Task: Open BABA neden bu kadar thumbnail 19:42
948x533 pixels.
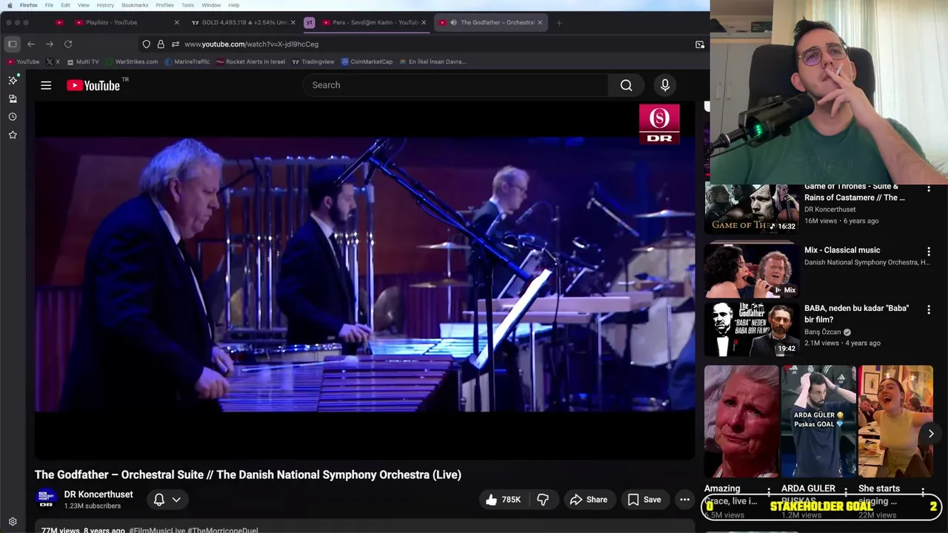Action: coord(751,329)
